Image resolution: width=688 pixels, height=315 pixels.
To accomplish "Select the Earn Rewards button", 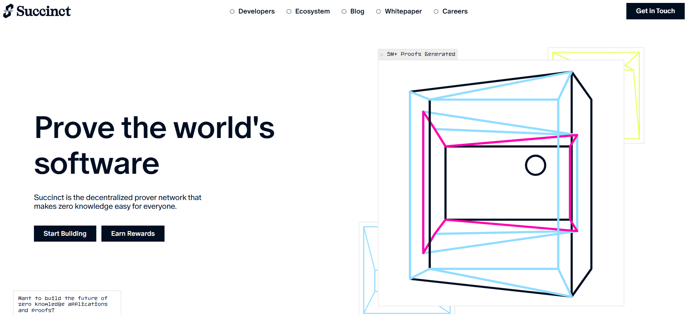I will coord(133,234).
